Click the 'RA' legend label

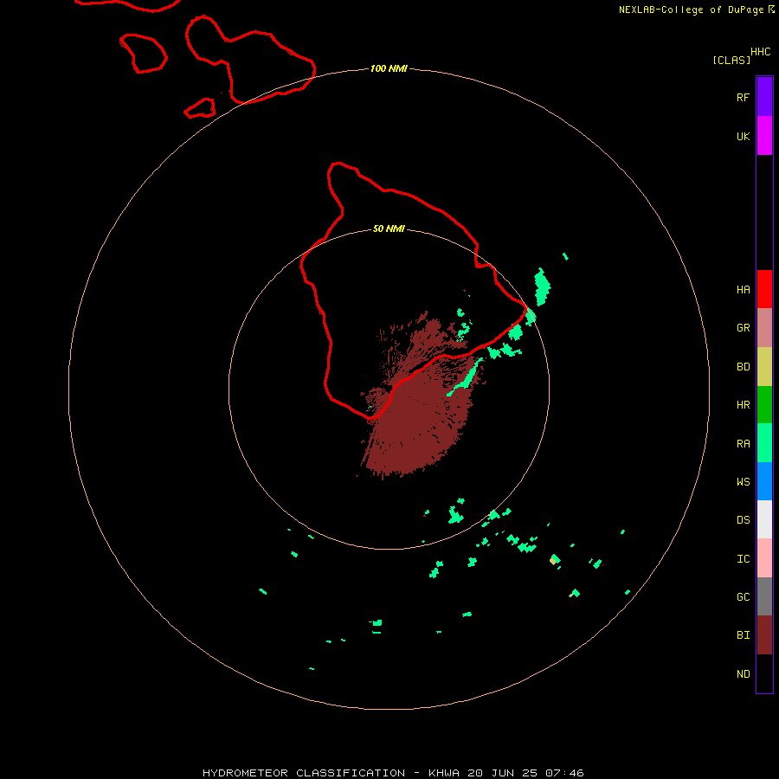(743, 444)
